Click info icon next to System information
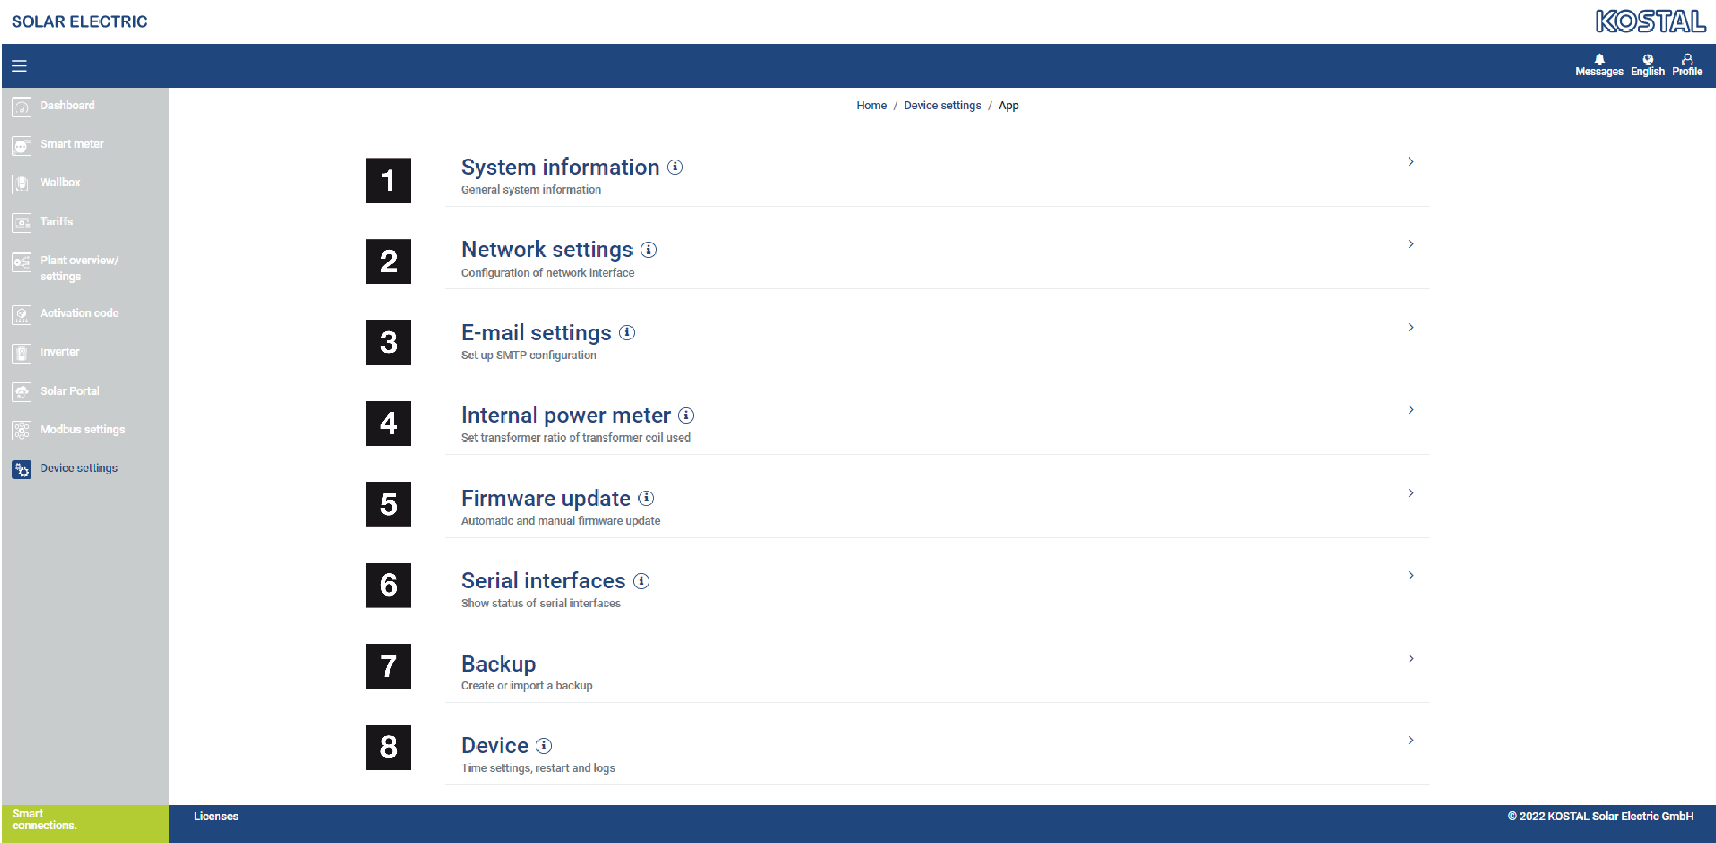The width and height of the screenshot is (1716, 843). [x=675, y=167]
